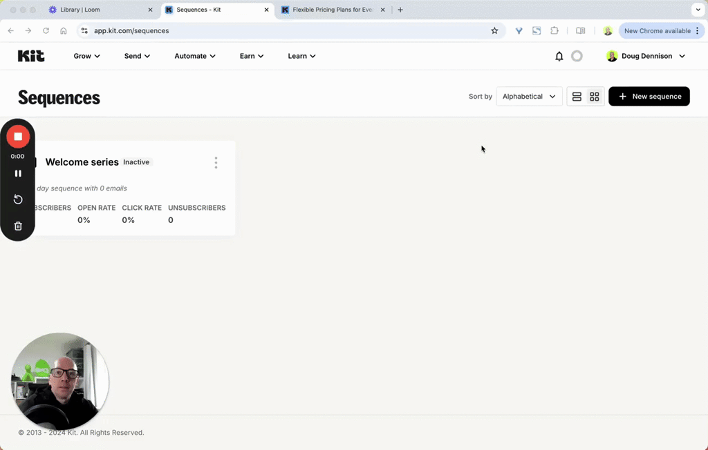The width and height of the screenshot is (708, 450).
Task: Open the Sort by Alphabetical dropdown
Action: click(528, 96)
